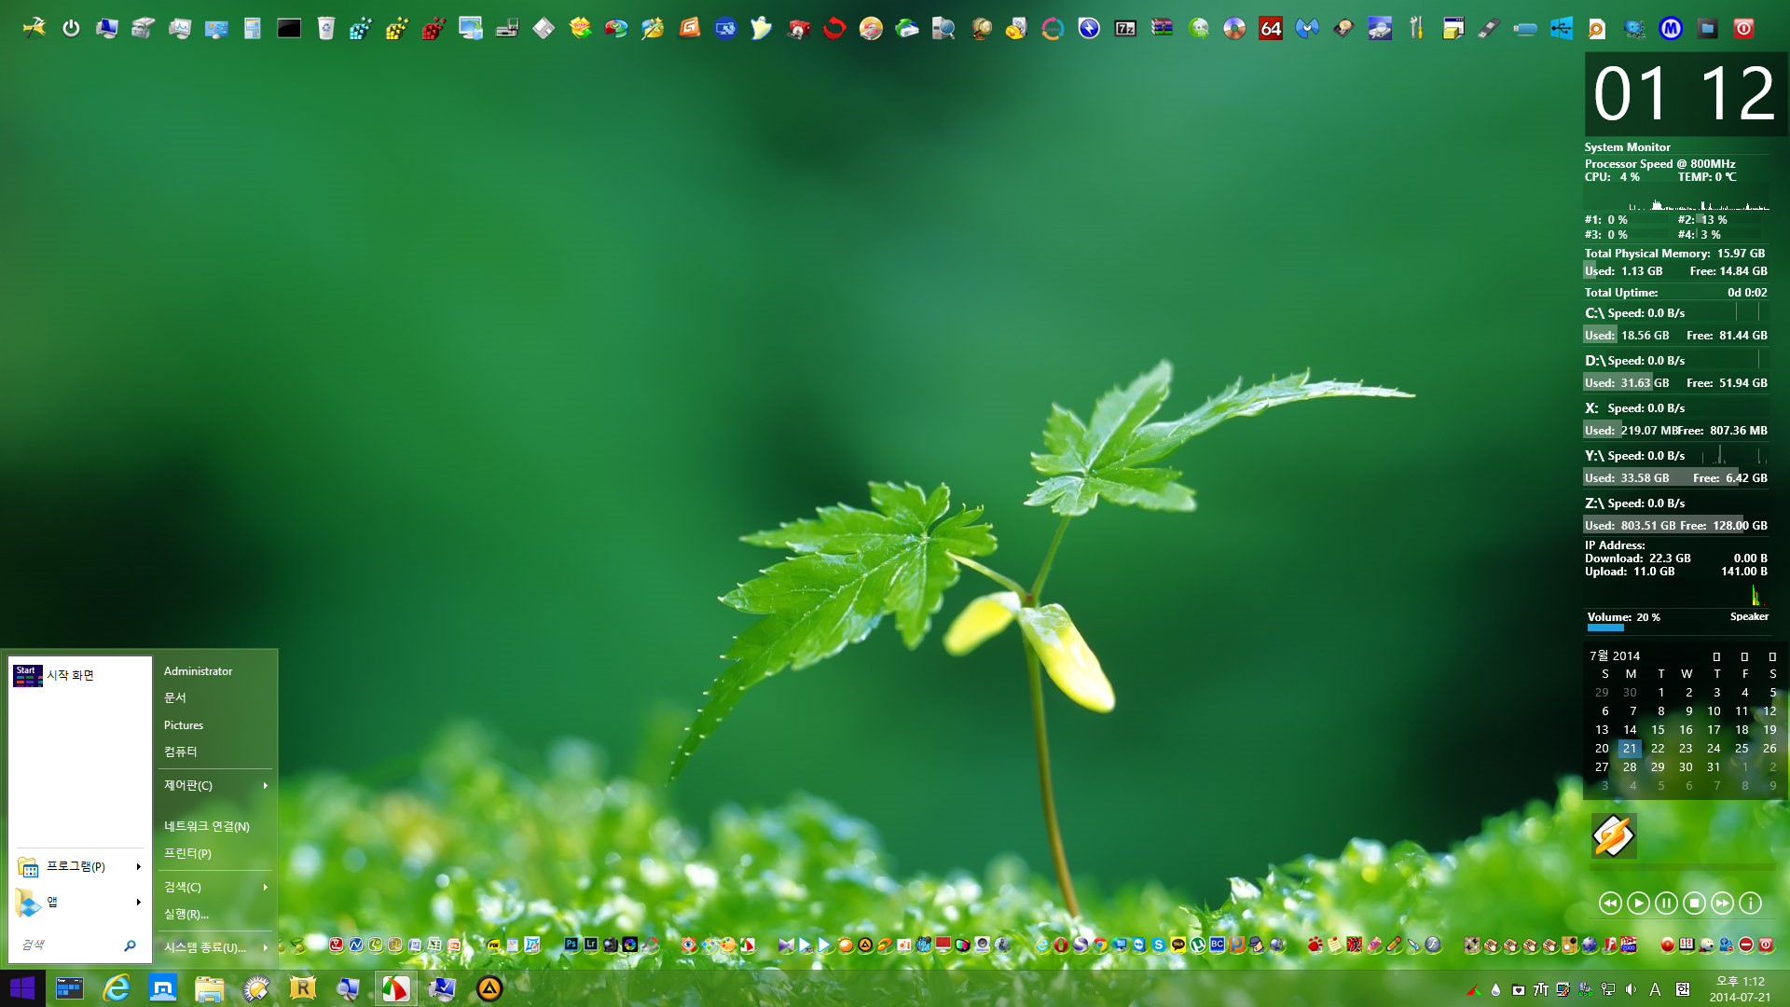Open the 7z archive icon

(1125, 28)
